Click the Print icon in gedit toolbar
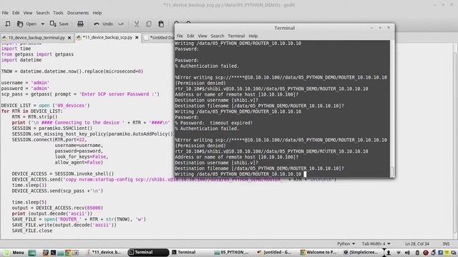The image size is (458, 257). pos(80,24)
